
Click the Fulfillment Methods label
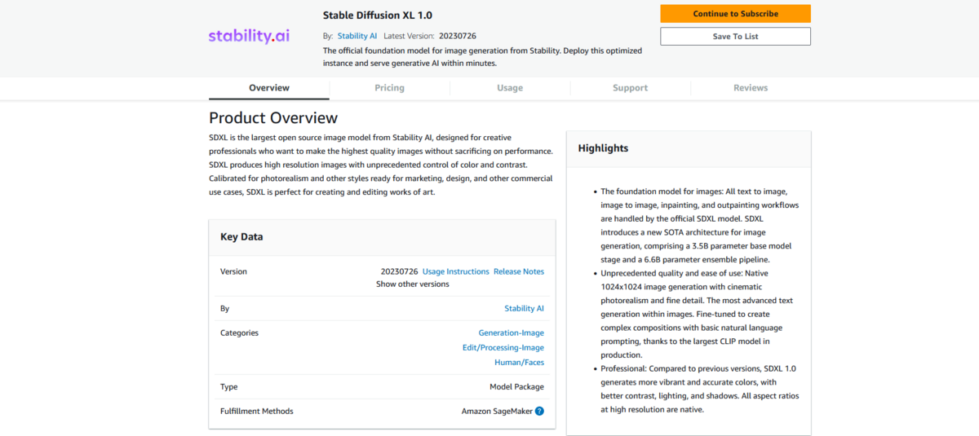pyautogui.click(x=257, y=412)
